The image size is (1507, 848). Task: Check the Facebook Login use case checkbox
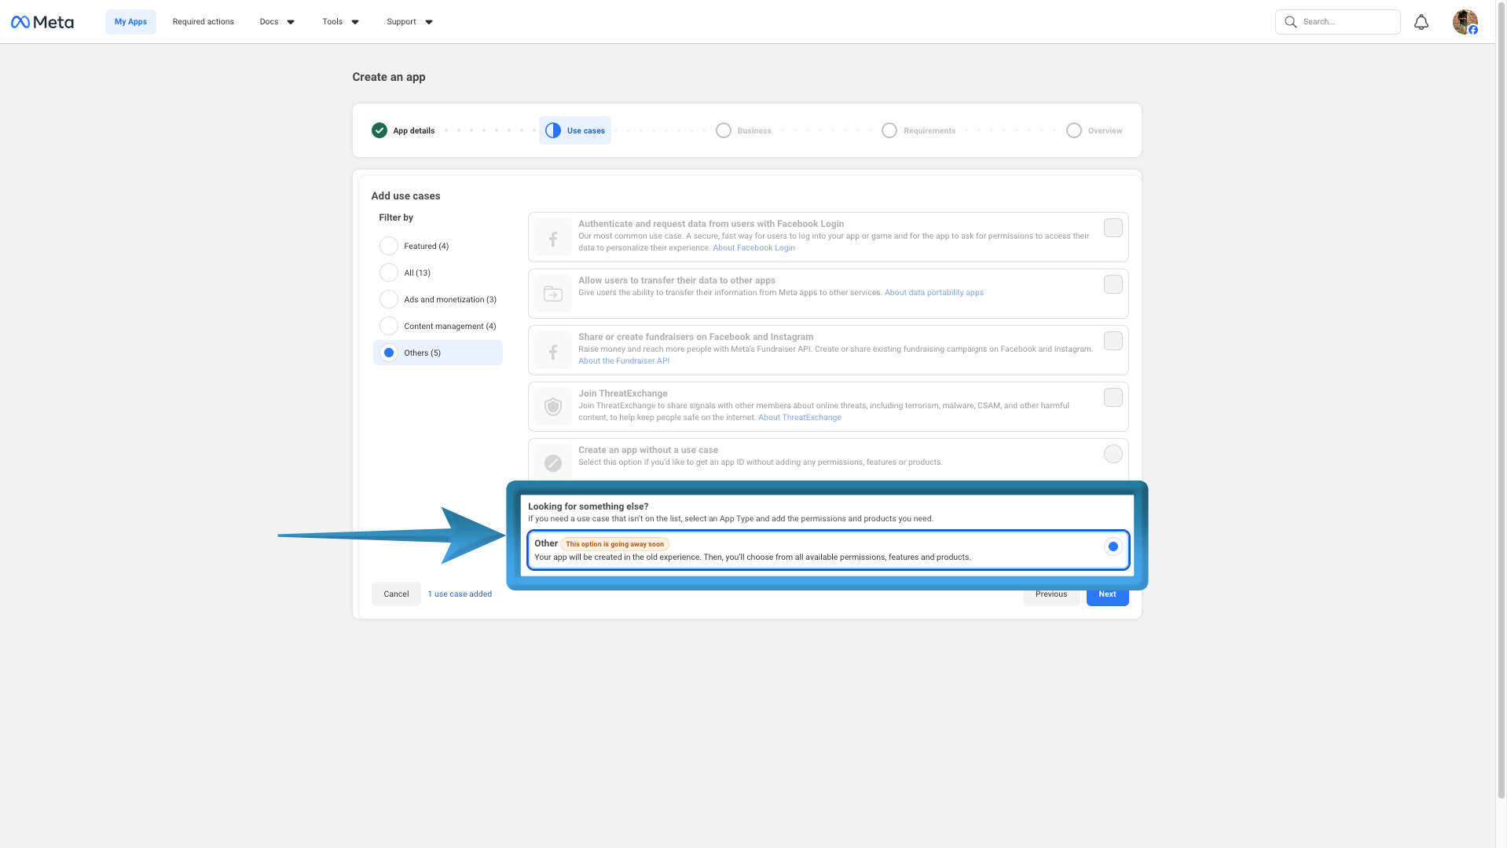point(1113,228)
